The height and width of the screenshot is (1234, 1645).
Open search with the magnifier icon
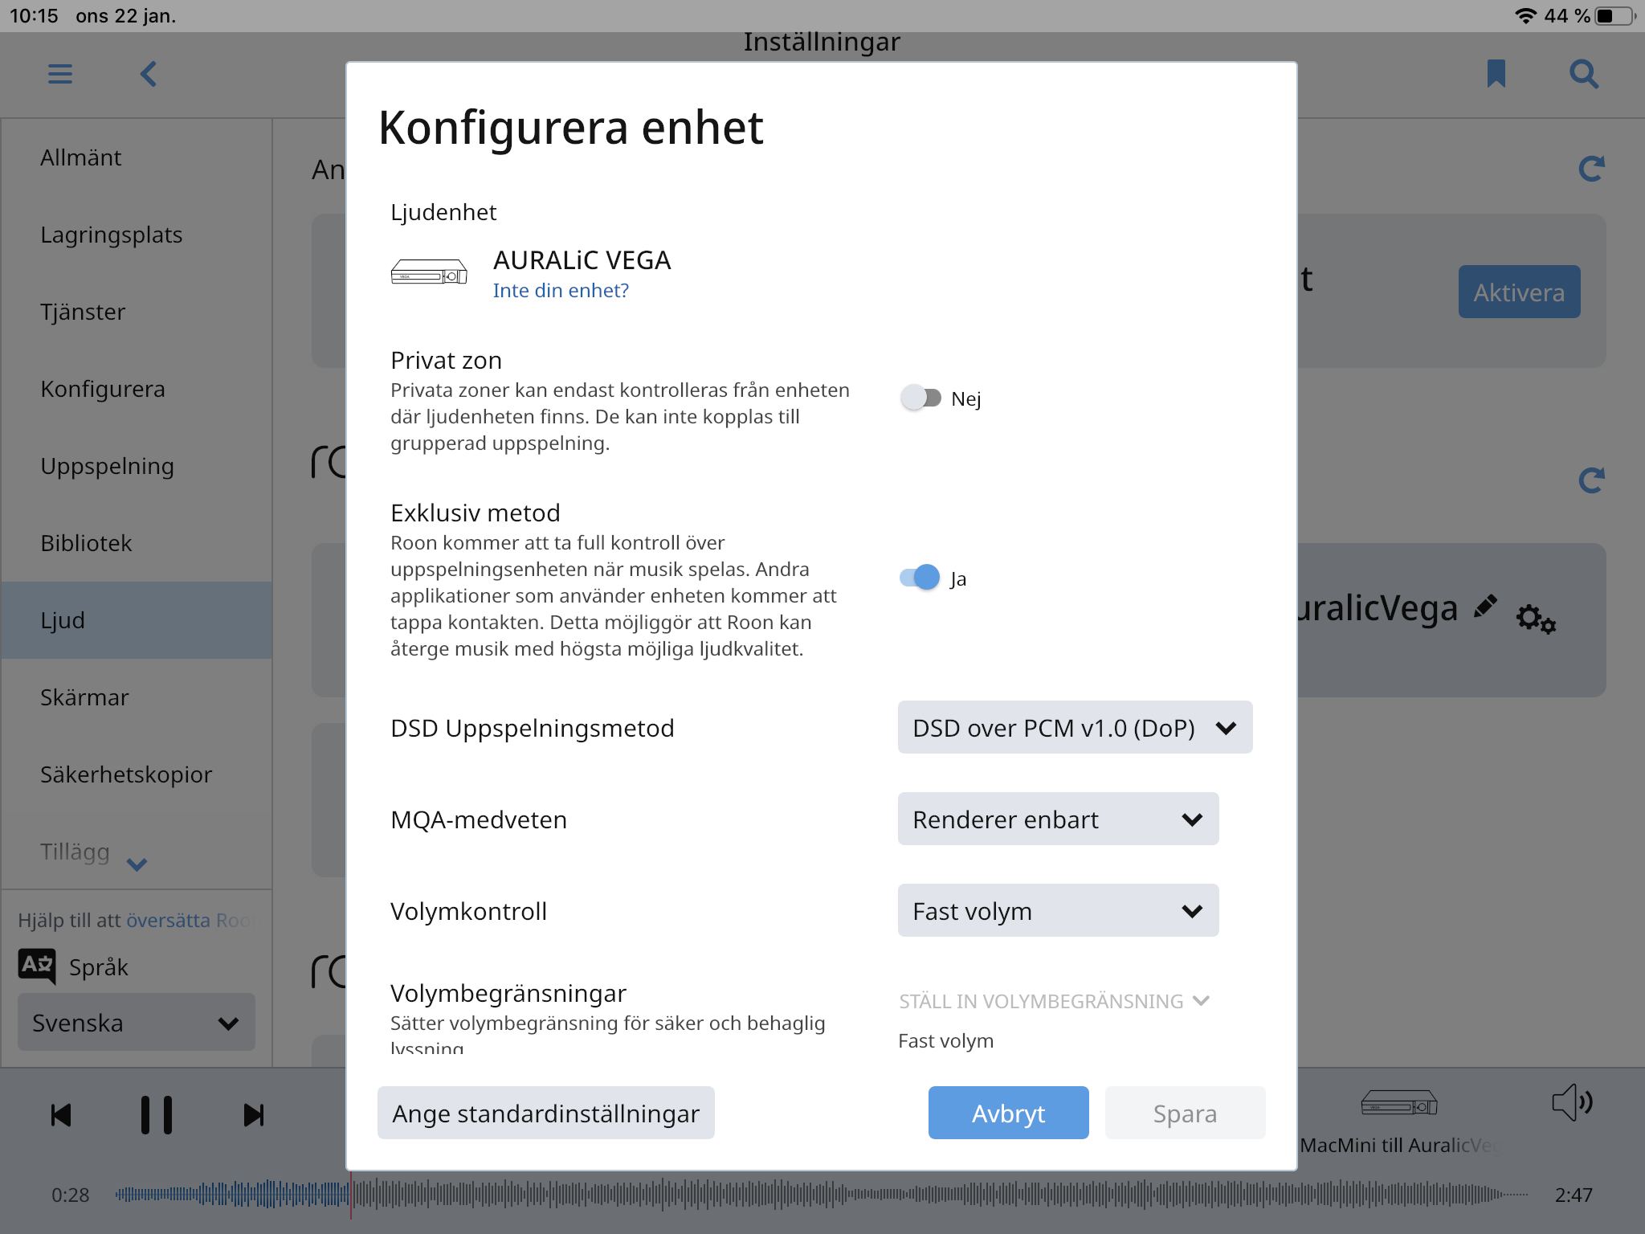click(x=1584, y=75)
